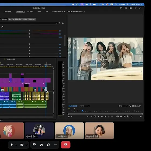Click the Lift button in Program monitor

click(118, 116)
